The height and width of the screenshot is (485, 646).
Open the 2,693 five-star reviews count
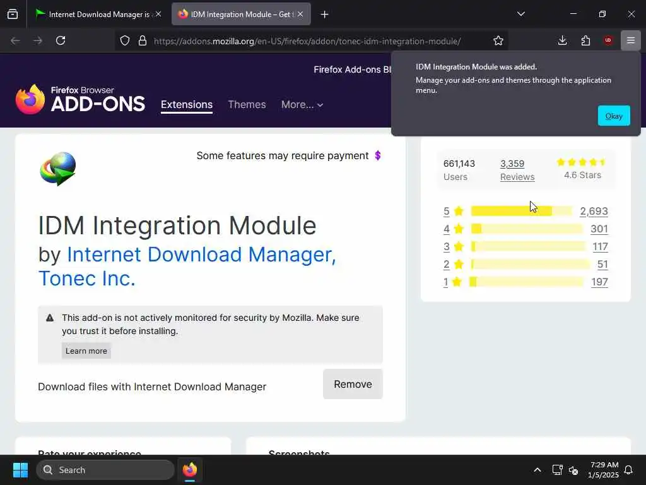[594, 211]
